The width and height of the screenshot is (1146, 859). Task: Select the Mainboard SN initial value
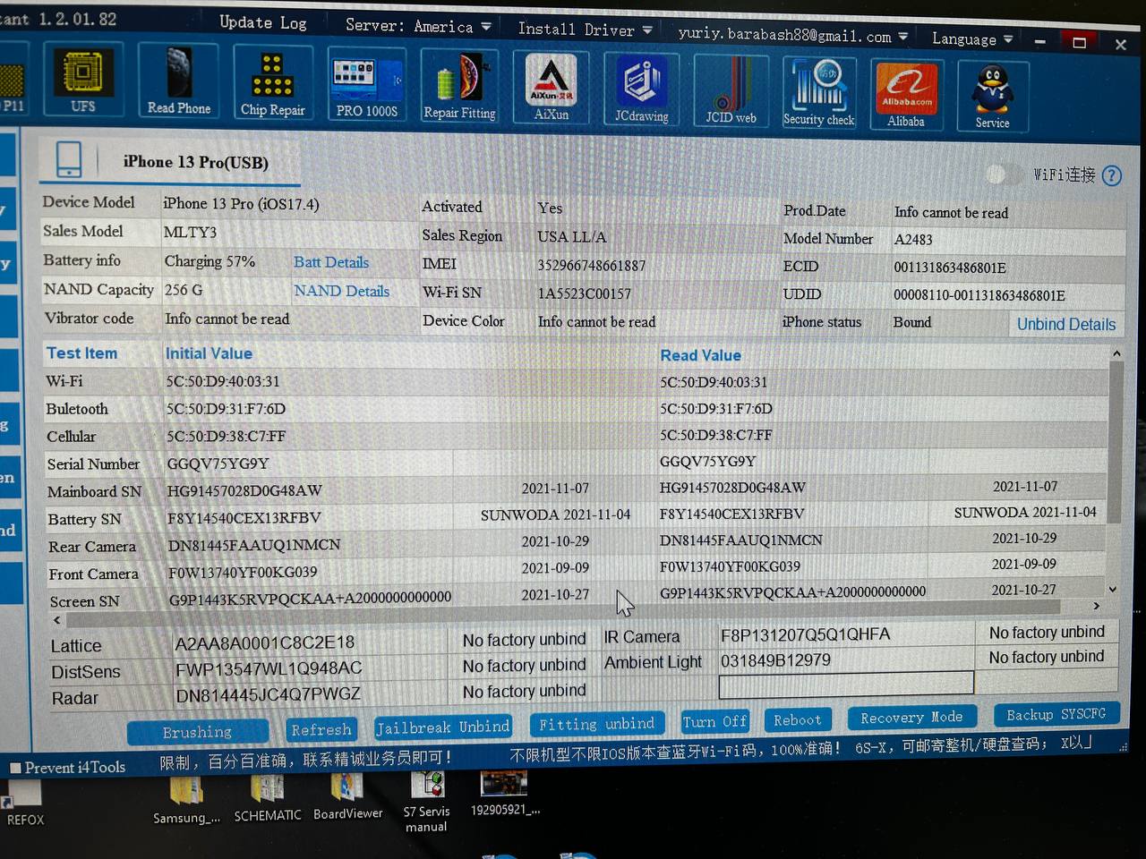(244, 490)
